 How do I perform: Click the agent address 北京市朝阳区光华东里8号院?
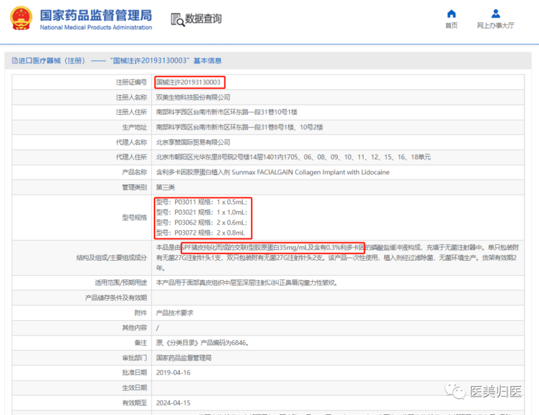pyautogui.click(x=293, y=157)
